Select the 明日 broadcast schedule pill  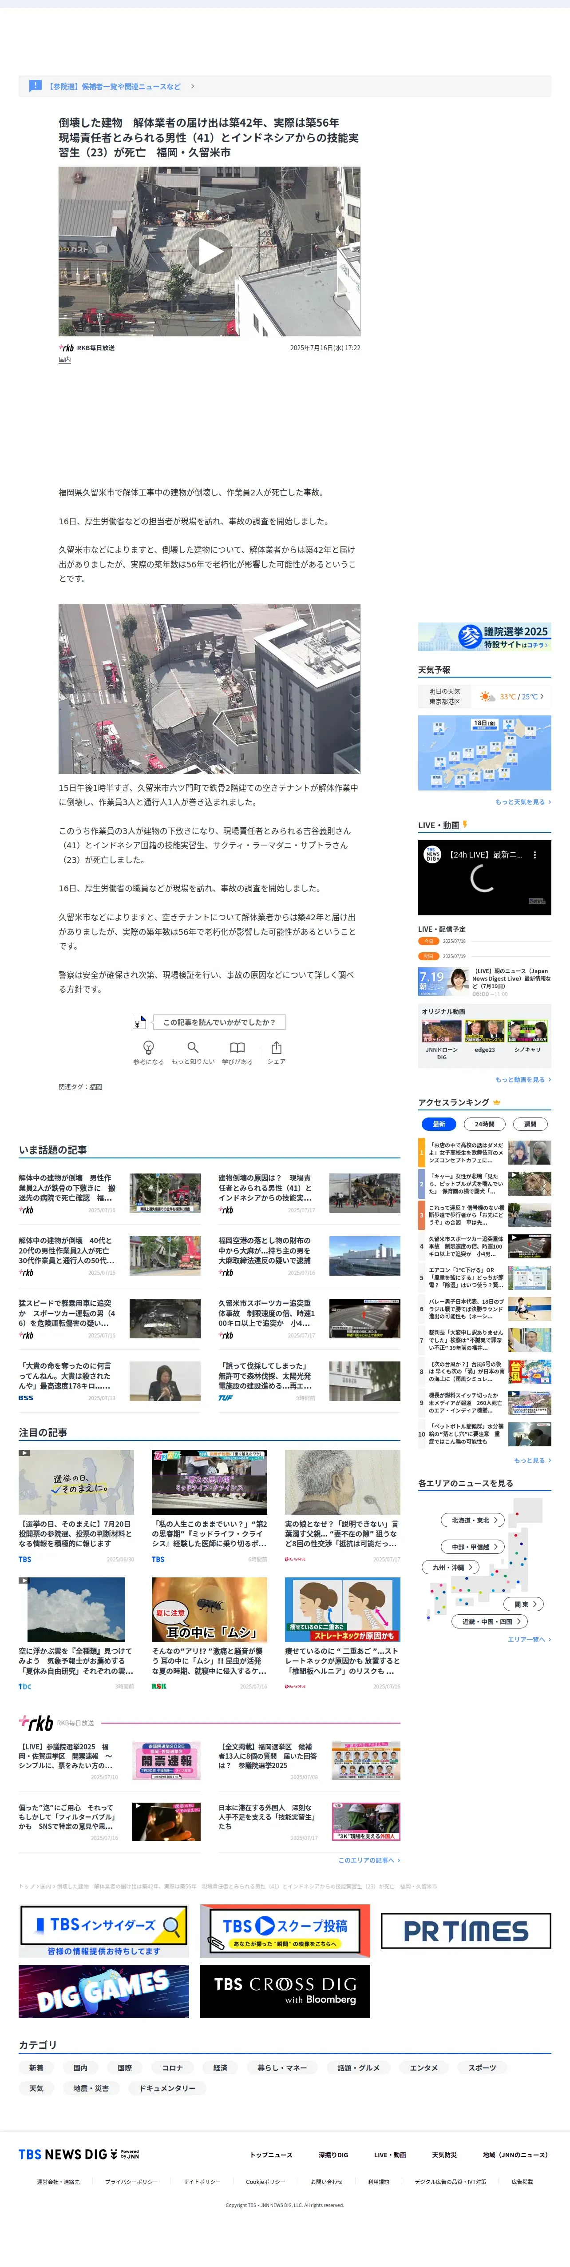pyautogui.click(x=428, y=956)
